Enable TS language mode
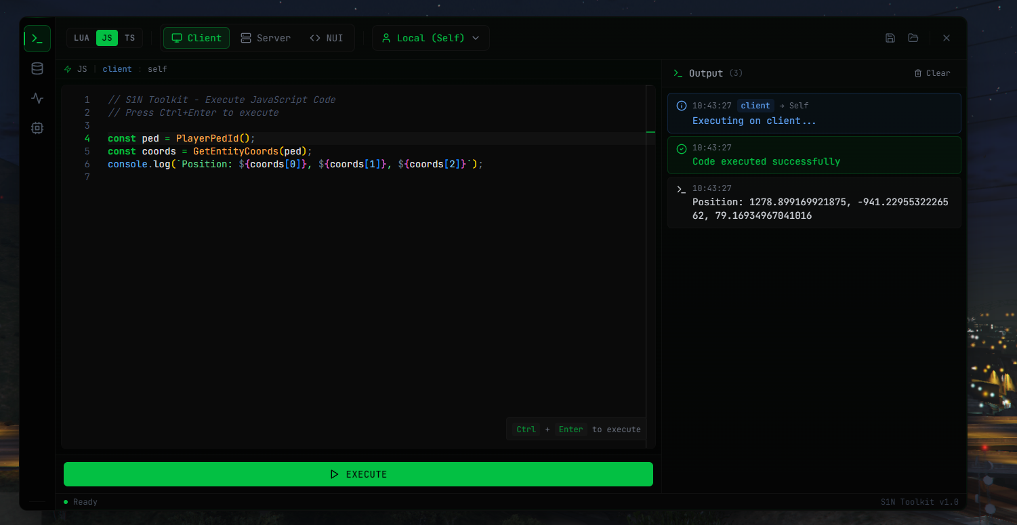Image resolution: width=1017 pixels, height=525 pixels. [129, 38]
